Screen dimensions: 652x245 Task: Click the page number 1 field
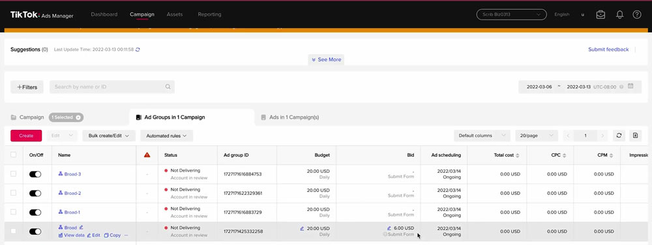tap(585, 136)
